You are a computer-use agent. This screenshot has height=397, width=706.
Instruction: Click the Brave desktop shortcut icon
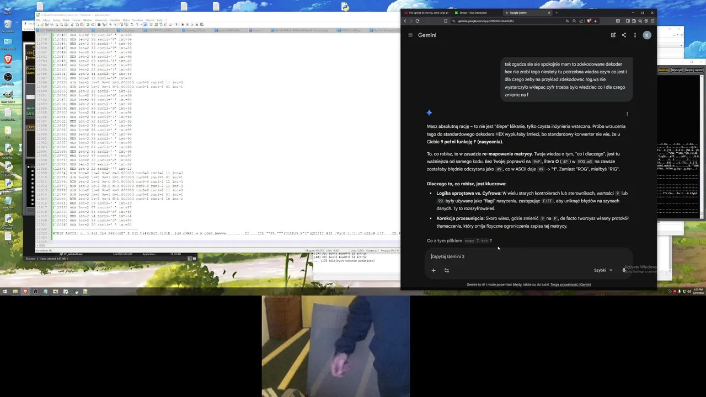click(x=8, y=60)
